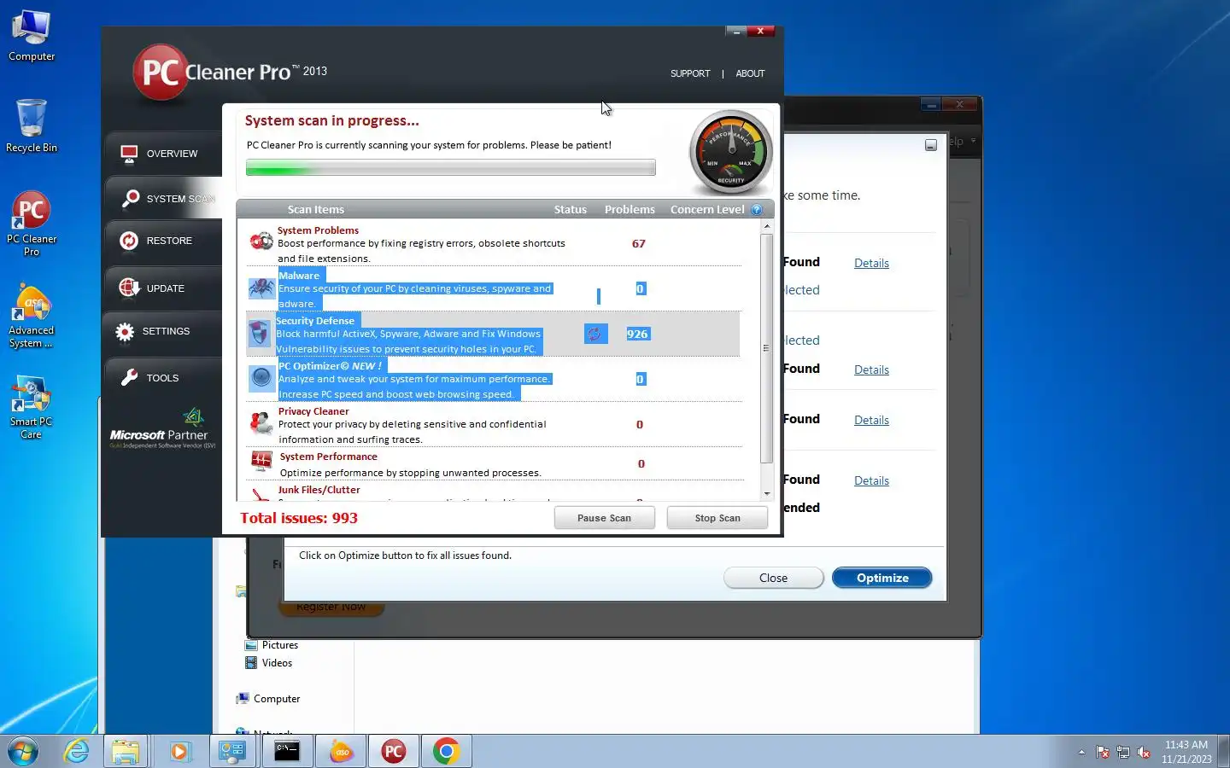Viewport: 1230px width, 768px height.
Task: Open the Tools section
Action: click(x=163, y=378)
